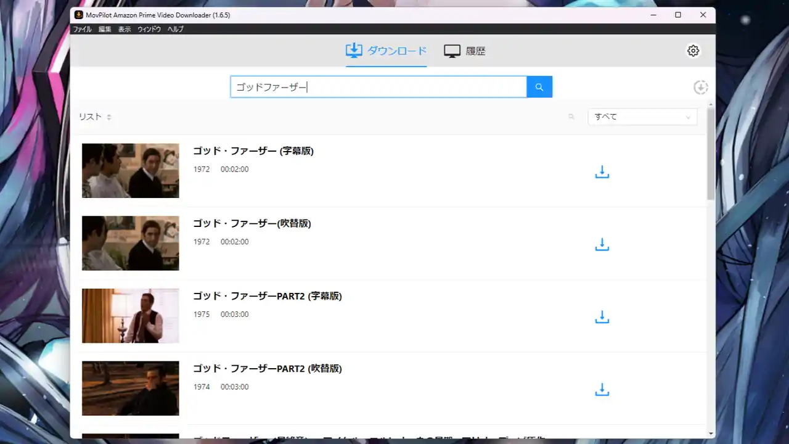The image size is (789, 444).
Task: Click the search field containing ゴッドファーザー
Action: tap(378, 87)
